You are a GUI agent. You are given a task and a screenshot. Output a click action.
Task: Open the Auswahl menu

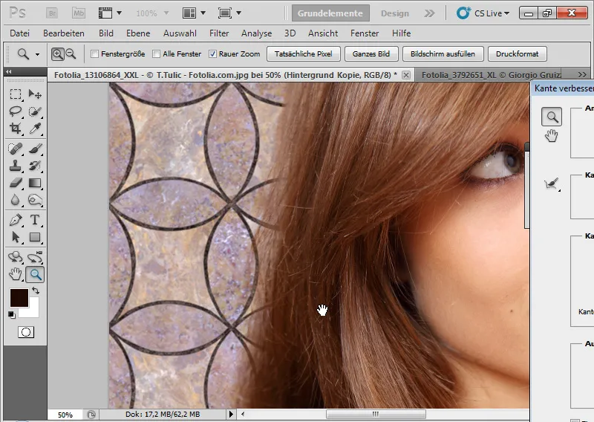coord(180,33)
